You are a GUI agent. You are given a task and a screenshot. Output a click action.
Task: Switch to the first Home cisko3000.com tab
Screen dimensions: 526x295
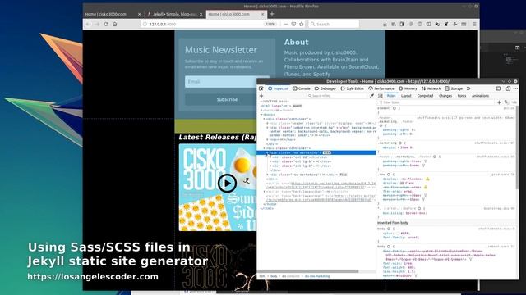tap(113, 14)
